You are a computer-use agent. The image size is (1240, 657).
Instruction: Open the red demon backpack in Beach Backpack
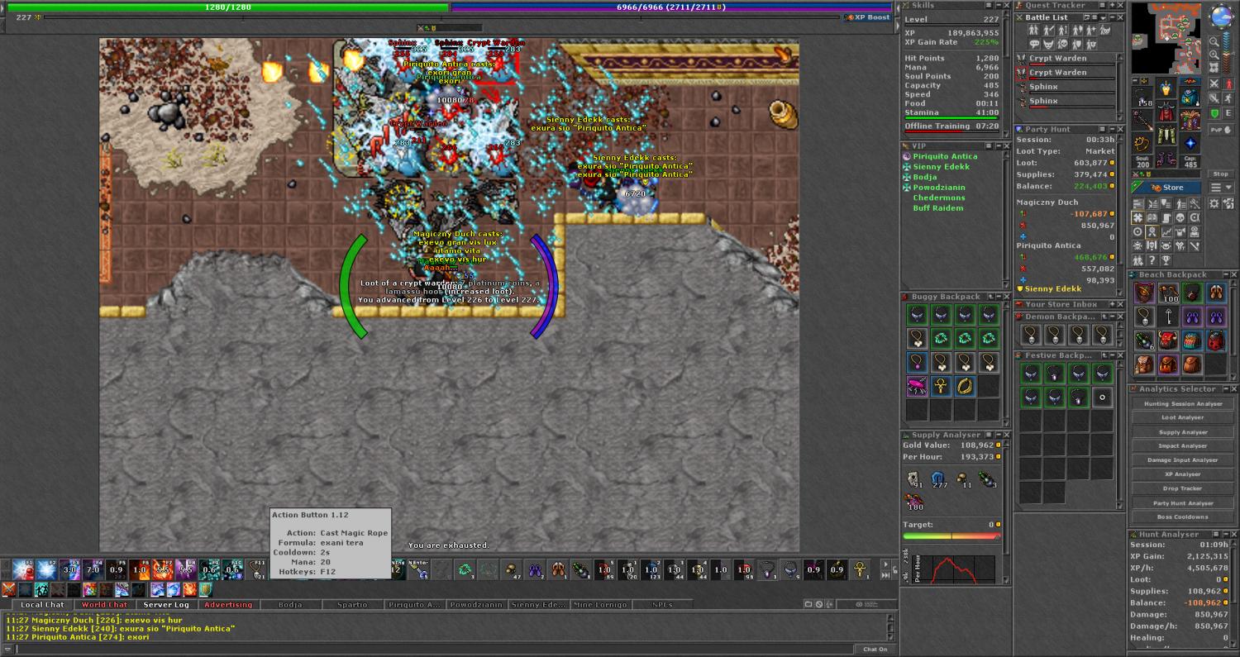point(1168,340)
